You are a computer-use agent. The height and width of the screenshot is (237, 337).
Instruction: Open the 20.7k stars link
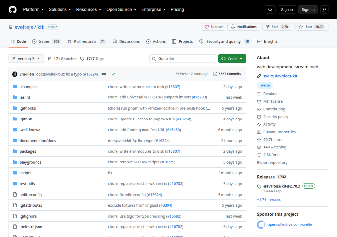[272, 140]
